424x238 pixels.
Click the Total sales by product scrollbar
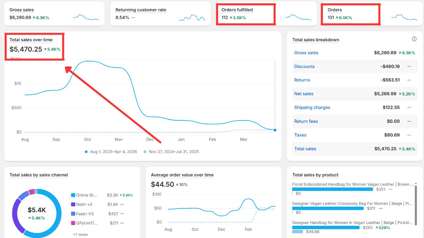(x=416, y=205)
